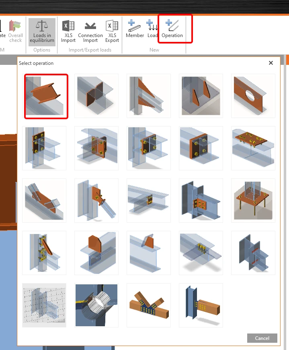Screen dimensions: 289x350
Task: Pick the gusset plate with diagonal brace operation
Action: (x=96, y=201)
